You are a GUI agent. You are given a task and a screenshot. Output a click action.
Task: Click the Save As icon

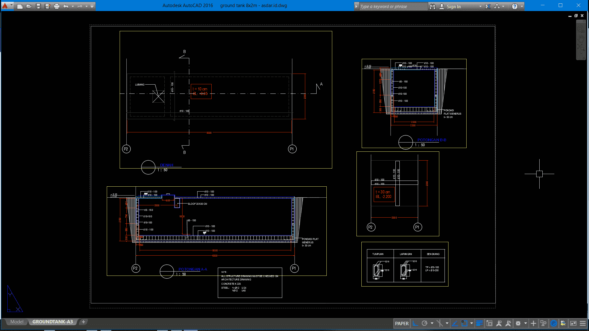tap(48, 6)
